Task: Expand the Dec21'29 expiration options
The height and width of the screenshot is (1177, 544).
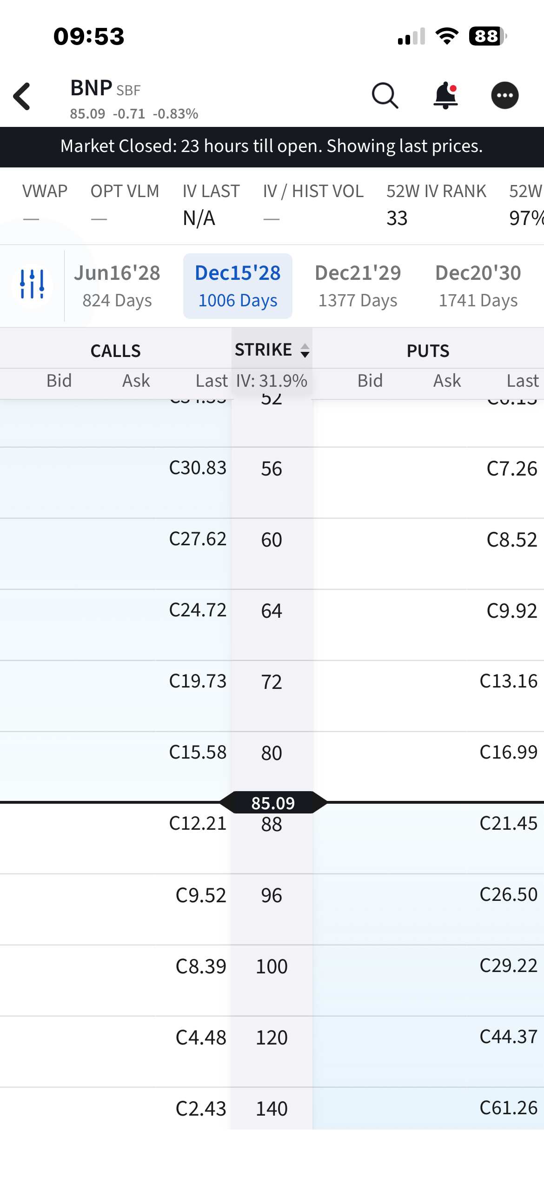Action: [x=358, y=285]
